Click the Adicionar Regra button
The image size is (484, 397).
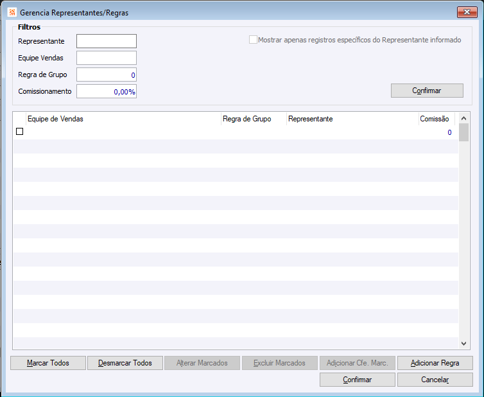(435, 363)
